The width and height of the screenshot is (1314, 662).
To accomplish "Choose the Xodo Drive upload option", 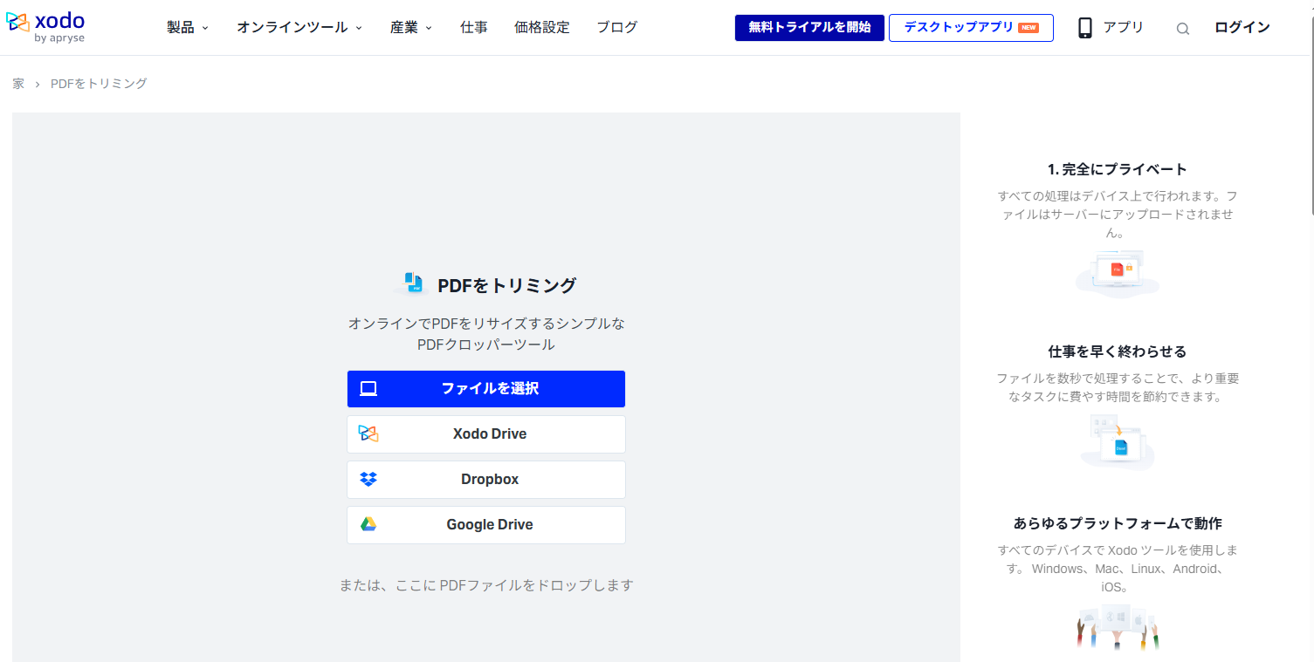I will point(486,434).
